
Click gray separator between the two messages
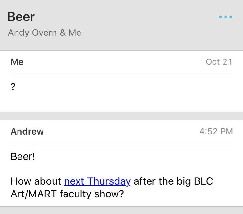point(121,116)
